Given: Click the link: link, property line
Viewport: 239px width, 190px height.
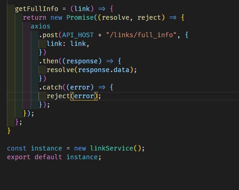Looking at the screenshot, I should pos(68,44).
